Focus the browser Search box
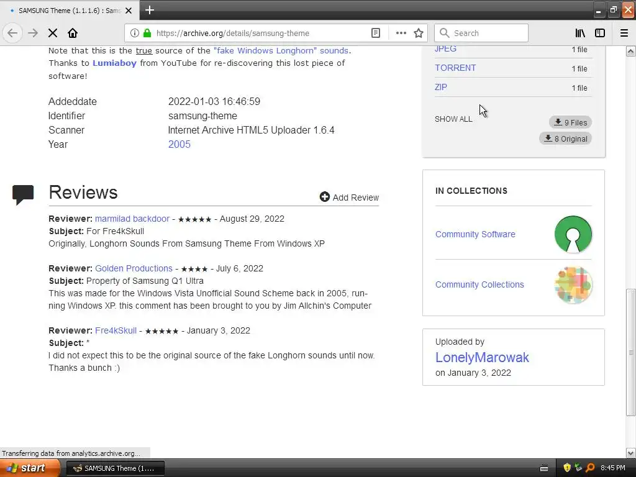636x477 pixels. (481, 33)
